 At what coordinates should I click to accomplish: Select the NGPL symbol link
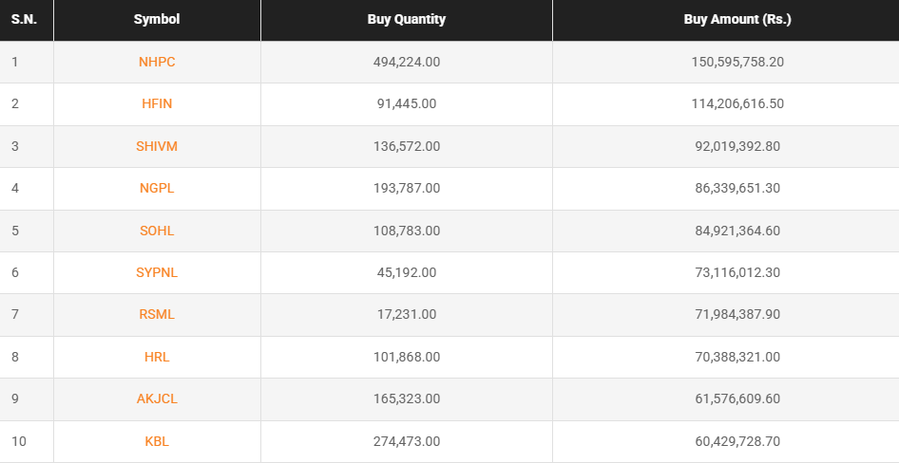click(x=157, y=188)
